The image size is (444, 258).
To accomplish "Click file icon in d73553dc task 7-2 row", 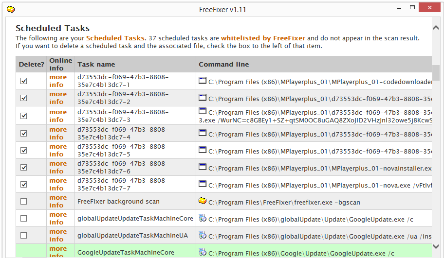I will point(203,98).
